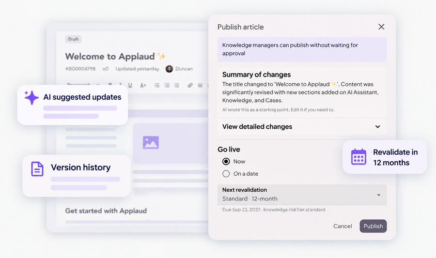Screen dimensions: 436x258
Task: Select the On a date option
Action: (x=226, y=174)
